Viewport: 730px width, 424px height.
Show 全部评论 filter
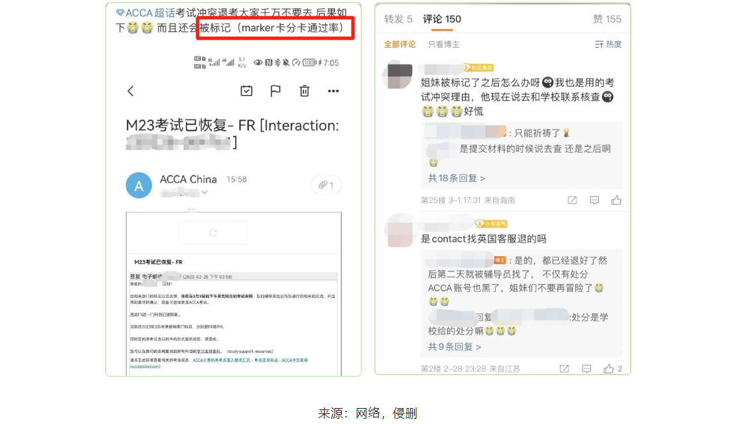400,44
